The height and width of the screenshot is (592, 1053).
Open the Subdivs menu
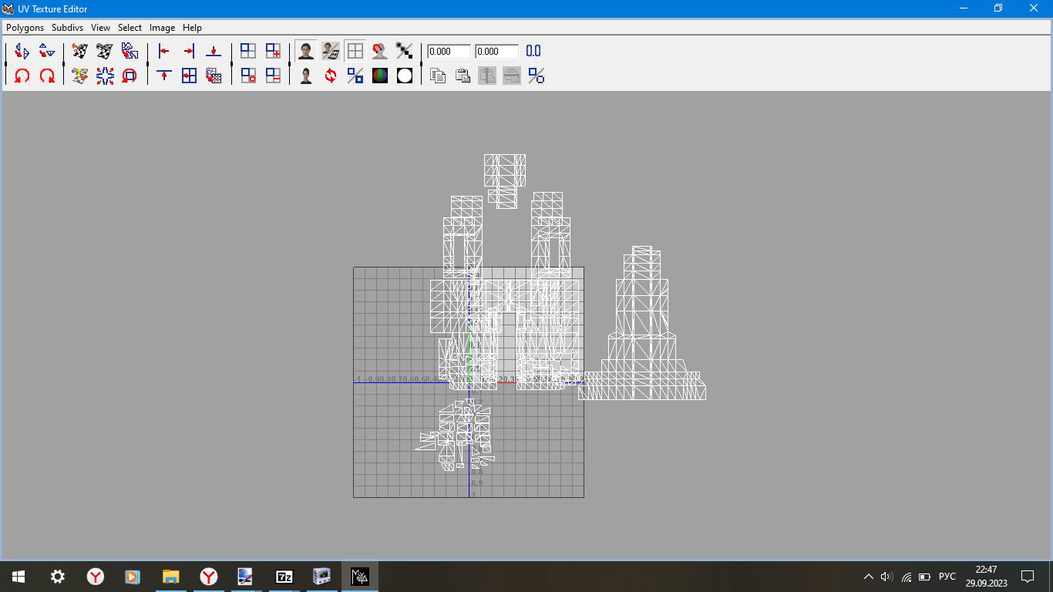click(68, 28)
